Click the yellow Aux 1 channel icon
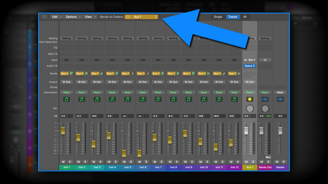 pyautogui.click(x=250, y=99)
